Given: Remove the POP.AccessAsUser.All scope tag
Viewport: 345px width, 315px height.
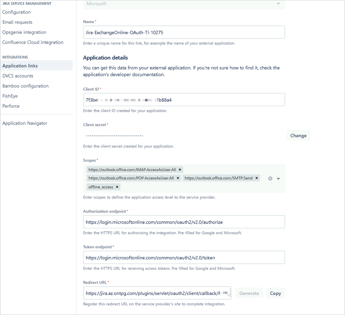Looking at the screenshot, I should [x=178, y=178].
